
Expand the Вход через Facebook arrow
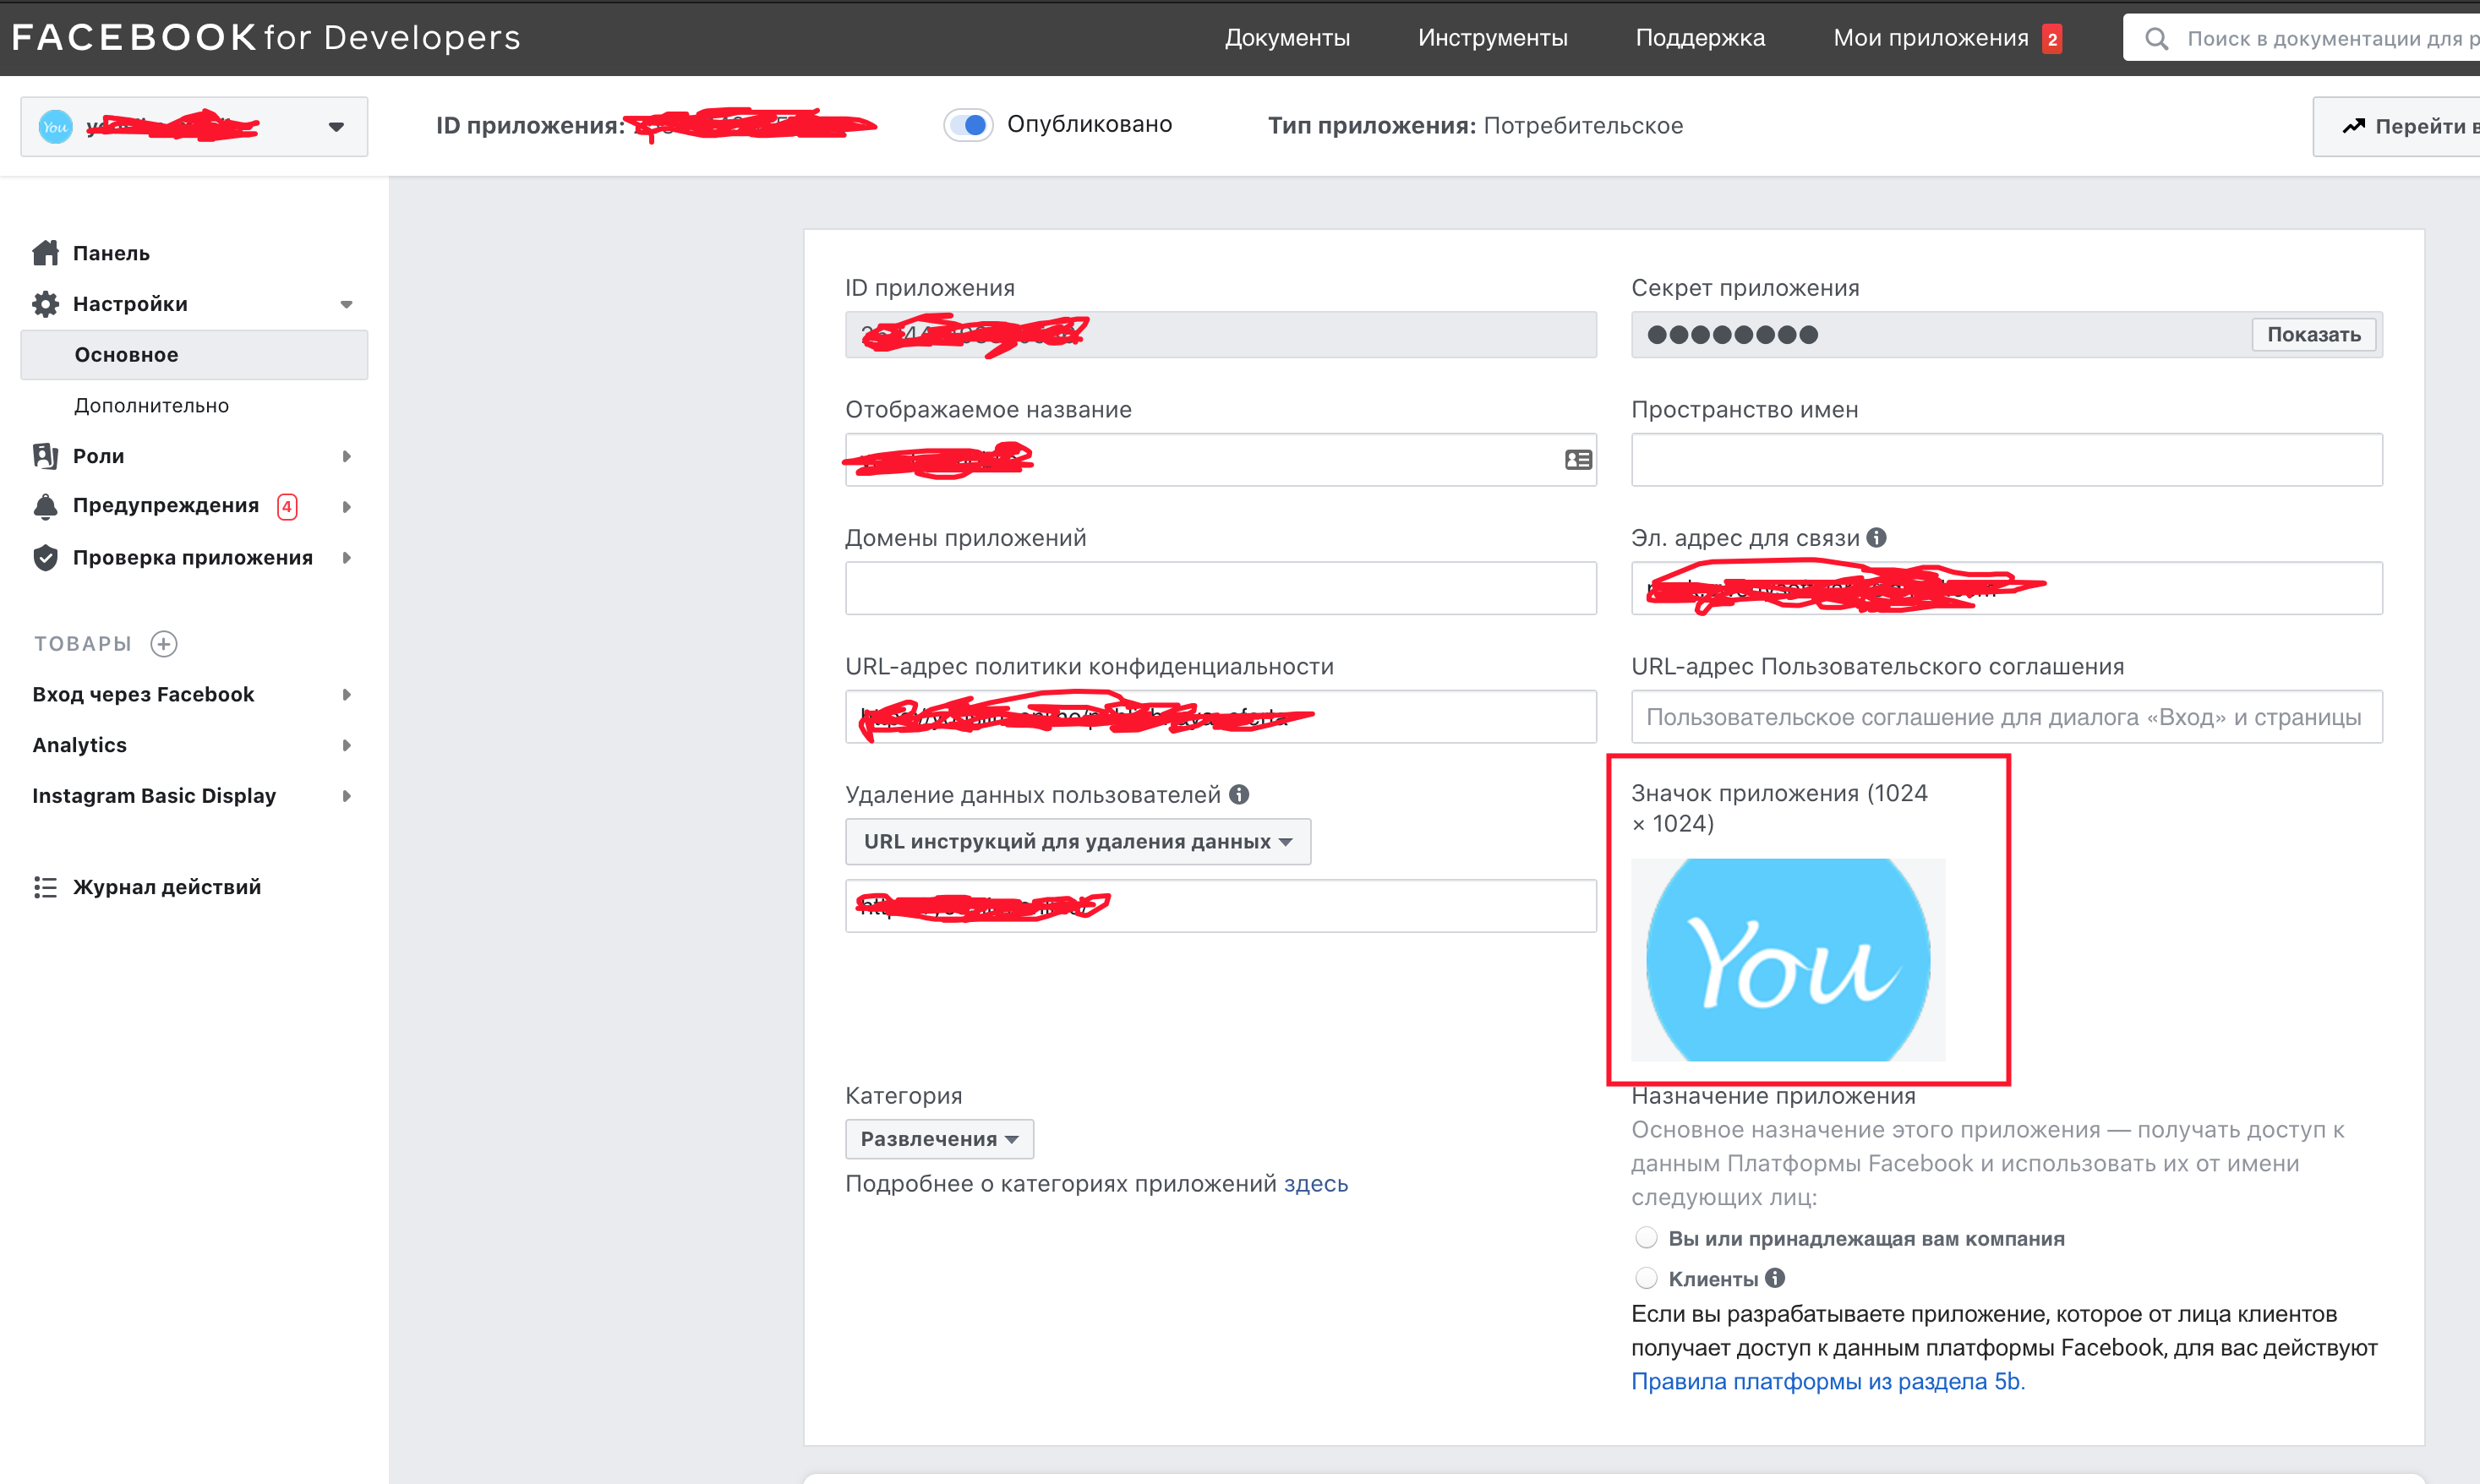tap(346, 695)
